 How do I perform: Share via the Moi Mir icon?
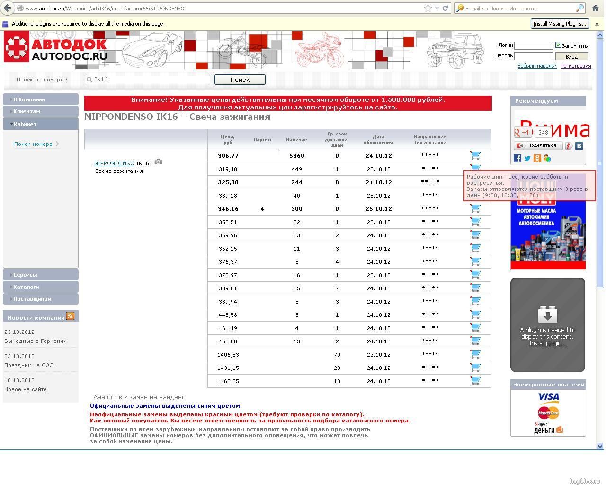[547, 158]
